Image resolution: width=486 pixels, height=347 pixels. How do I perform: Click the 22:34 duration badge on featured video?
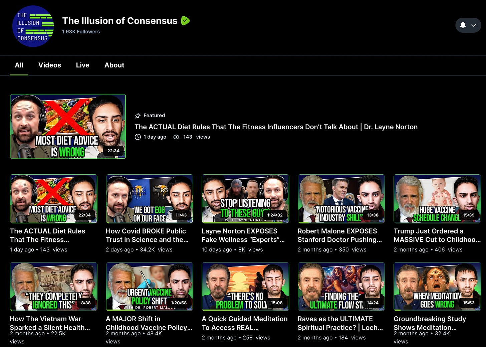pos(113,151)
